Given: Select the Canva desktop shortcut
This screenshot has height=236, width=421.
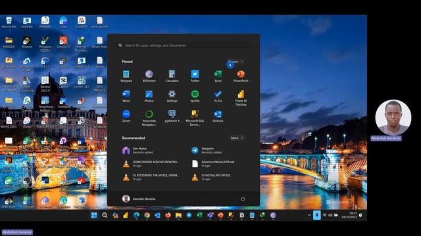Looking at the screenshot, I should pos(63,22).
